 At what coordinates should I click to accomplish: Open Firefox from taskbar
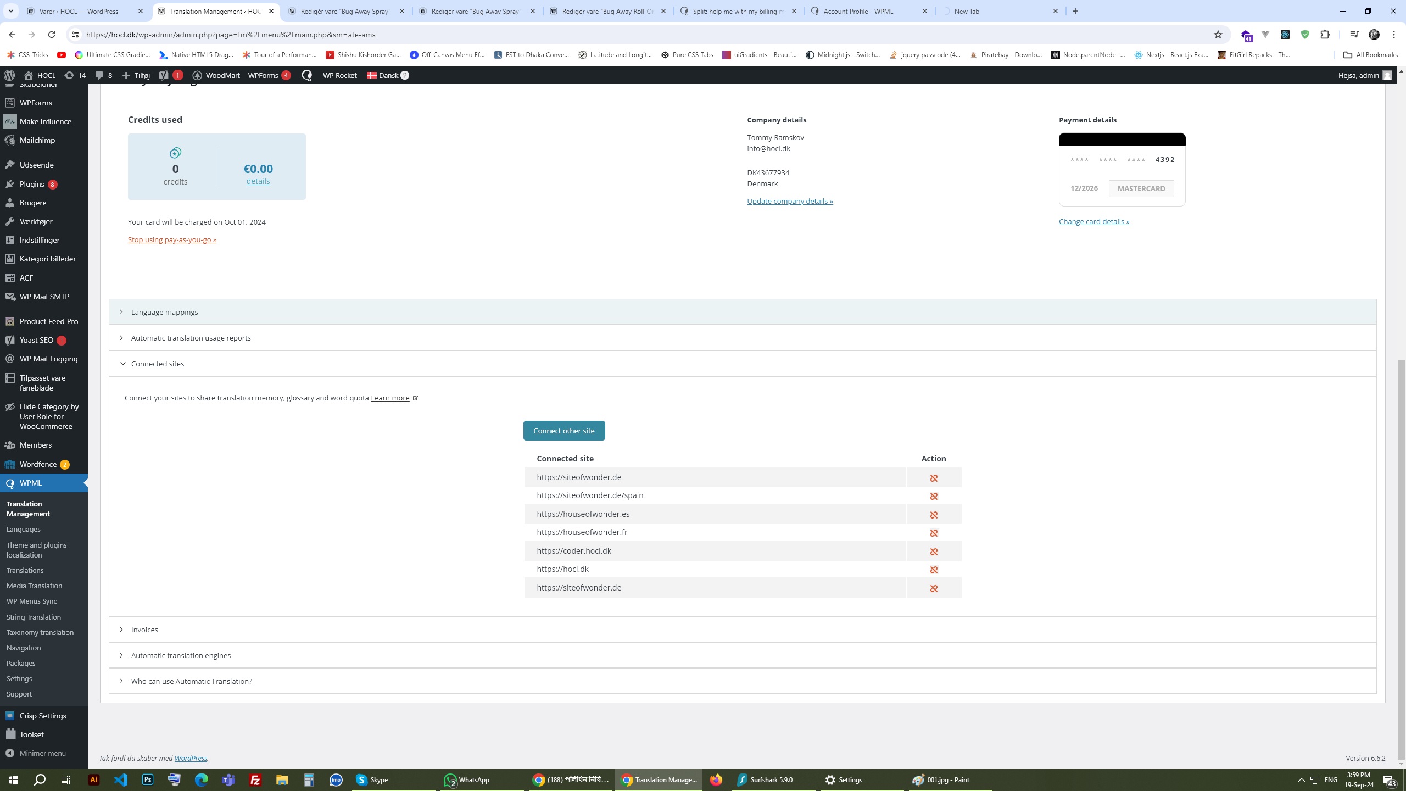tap(716, 779)
